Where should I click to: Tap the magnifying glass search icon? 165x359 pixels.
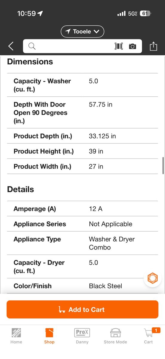(x=32, y=46)
